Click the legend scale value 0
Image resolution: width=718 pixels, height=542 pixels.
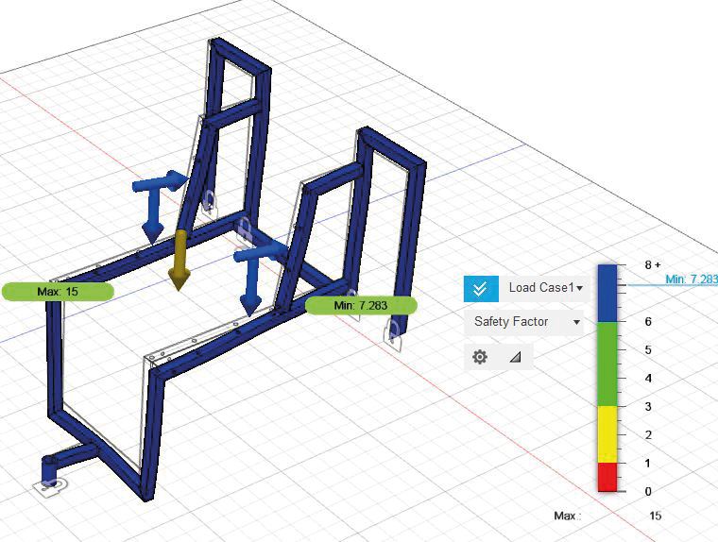pos(648,492)
